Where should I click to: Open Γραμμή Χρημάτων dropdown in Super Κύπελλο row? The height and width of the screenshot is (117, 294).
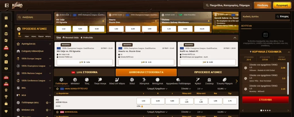click(x=157, y=89)
